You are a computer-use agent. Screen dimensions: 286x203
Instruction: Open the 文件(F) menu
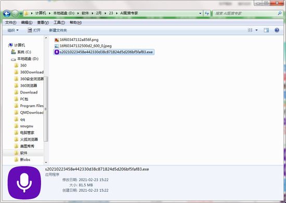[10, 22]
